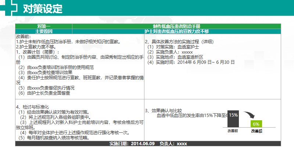Click the line 实施负责人:xxxxx

[x=170, y=52]
